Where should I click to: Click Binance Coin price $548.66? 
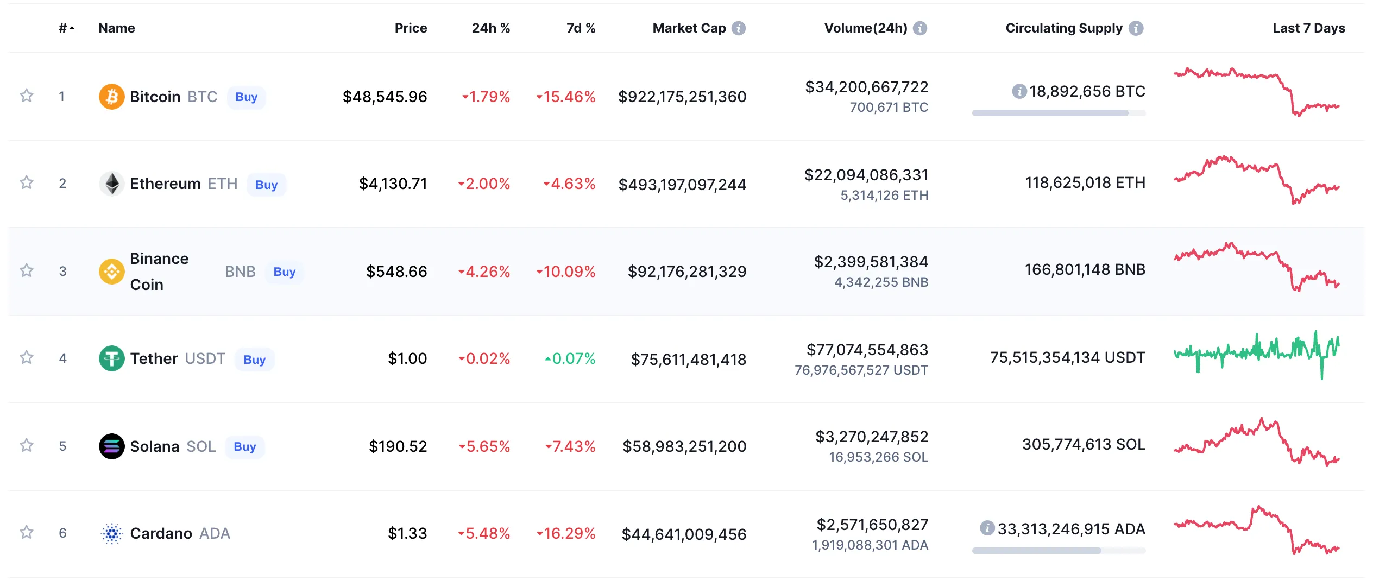point(397,272)
